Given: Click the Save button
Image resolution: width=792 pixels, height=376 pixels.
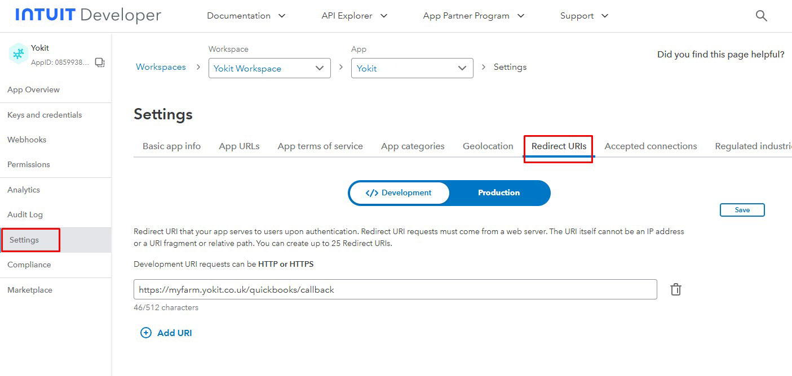Looking at the screenshot, I should (x=742, y=210).
